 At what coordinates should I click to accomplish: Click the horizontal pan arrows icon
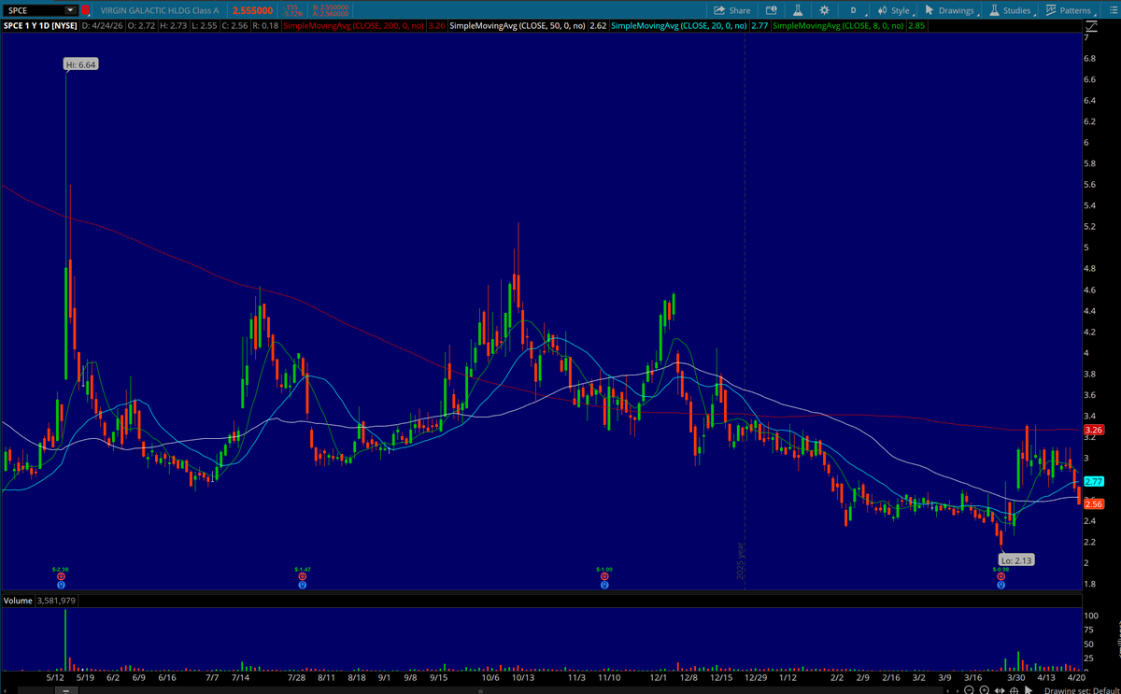1000,690
